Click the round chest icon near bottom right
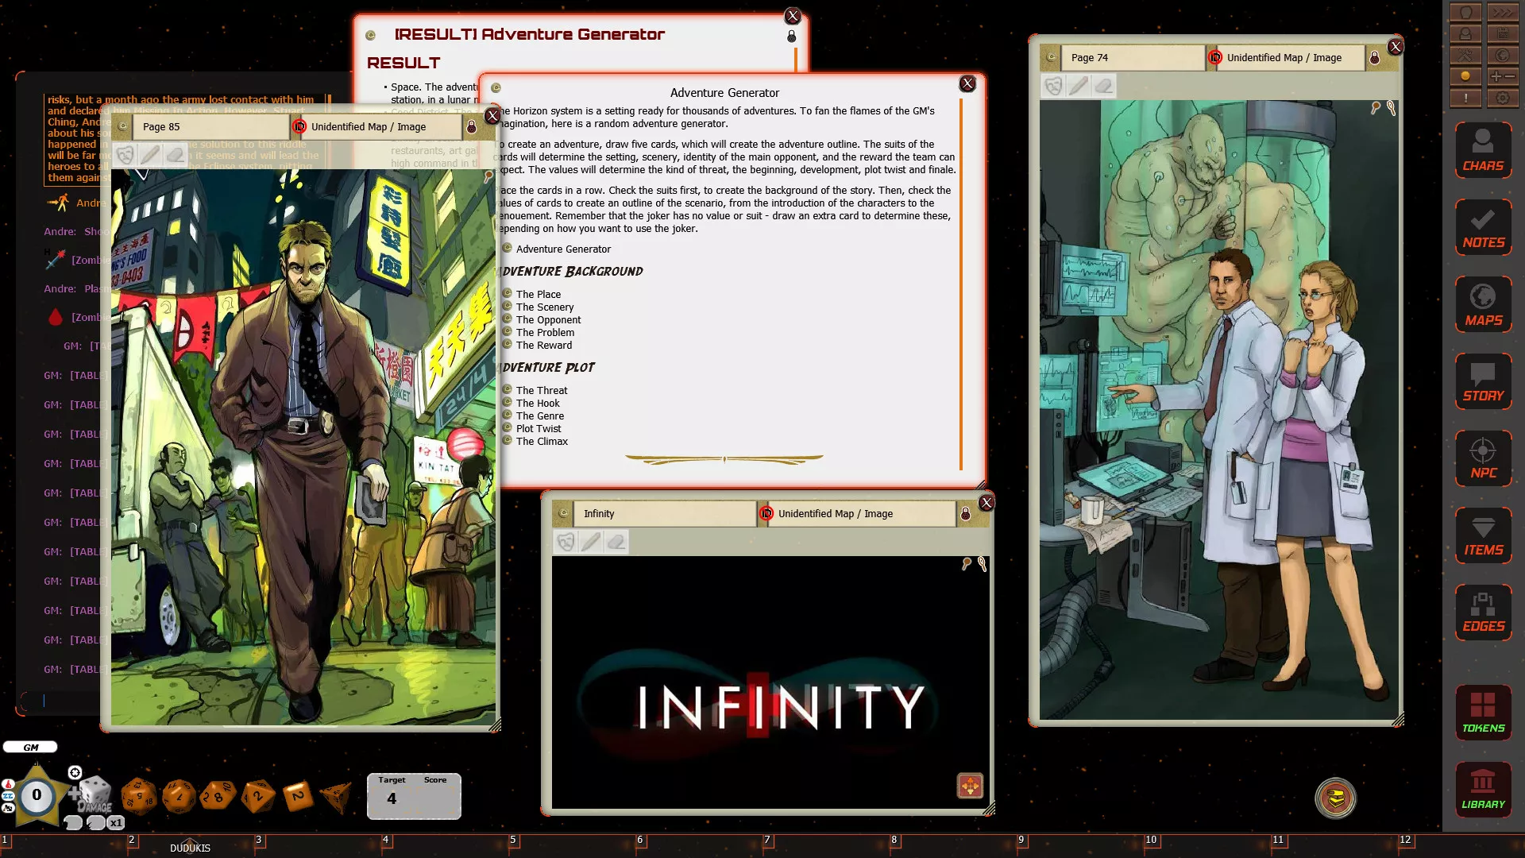This screenshot has width=1525, height=858. (x=1336, y=798)
